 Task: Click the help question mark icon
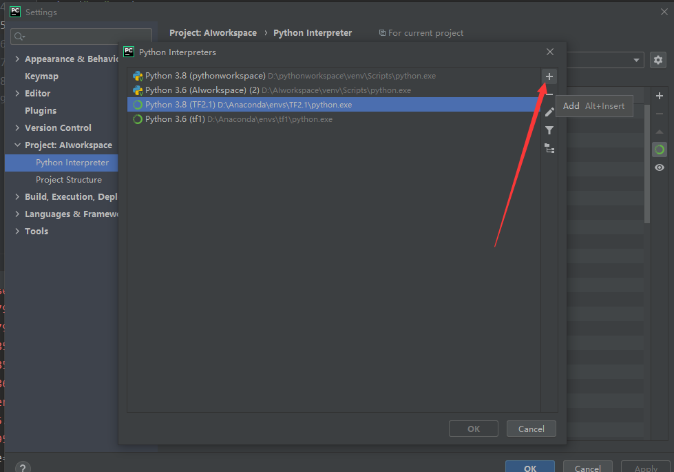[23, 468]
